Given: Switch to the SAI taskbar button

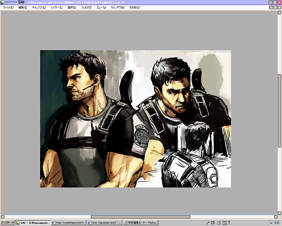Looking at the screenshot, I should point(33,223).
